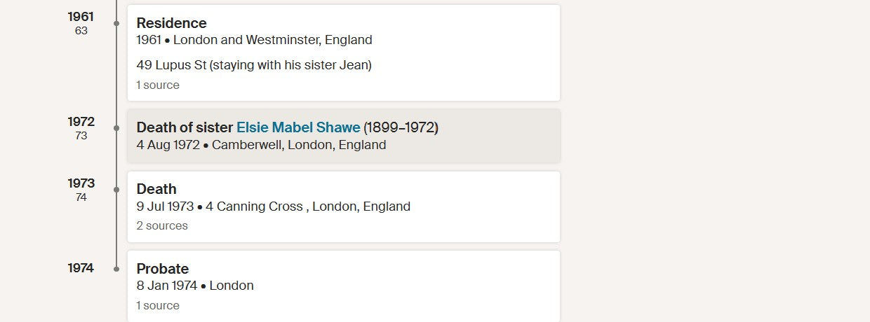
Task: View the 1 source under Probate
Action: click(158, 306)
